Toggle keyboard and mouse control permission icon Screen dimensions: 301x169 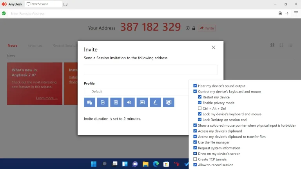tap(89, 102)
